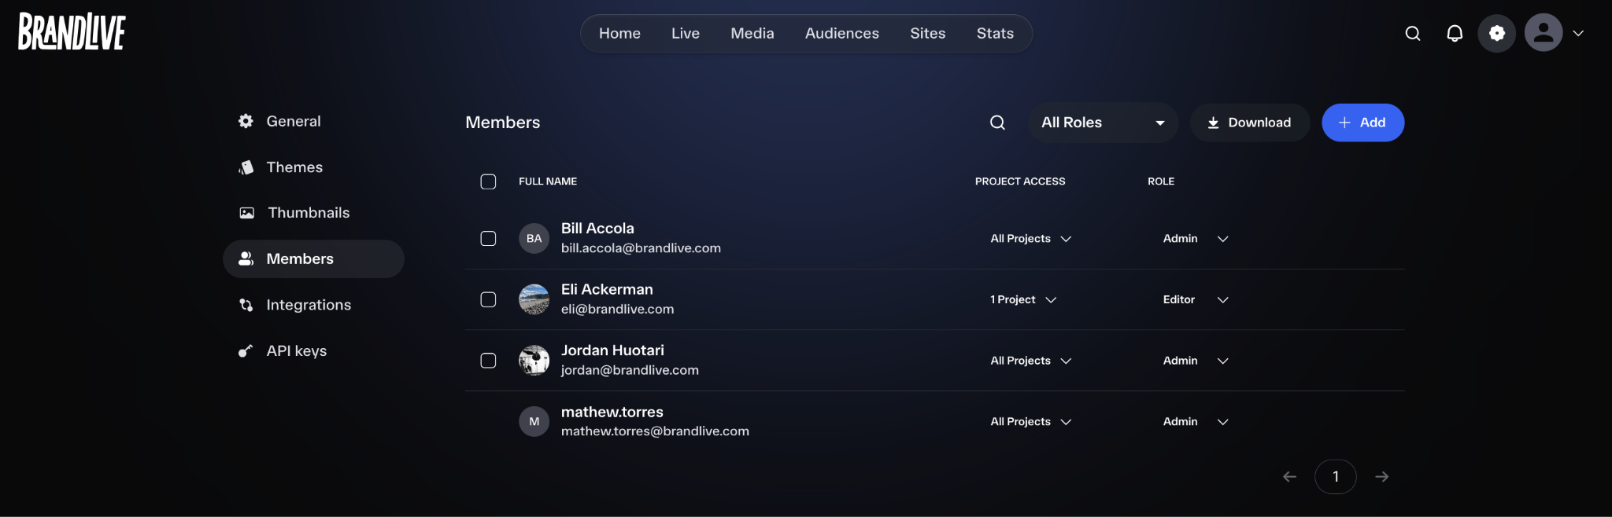This screenshot has width=1612, height=517.
Task: Click the Brandlive logo
Action: 72,32
